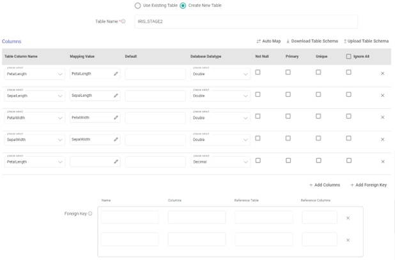Screen dimensions: 395x260
Task: Open datatype dropdown for PetalWidth row
Action: (221, 118)
